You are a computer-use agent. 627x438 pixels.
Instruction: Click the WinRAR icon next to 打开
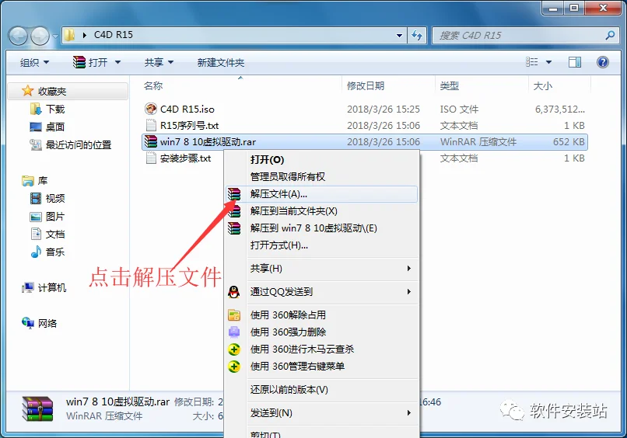coord(79,62)
